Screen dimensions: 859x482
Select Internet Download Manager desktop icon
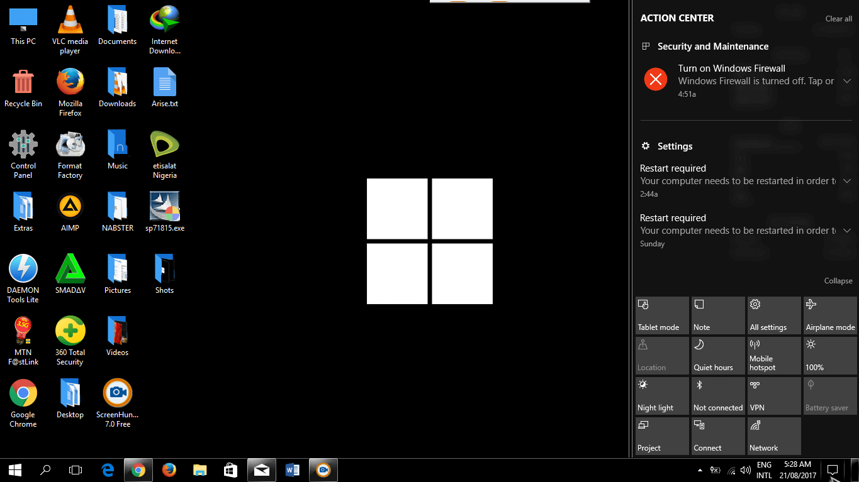[164, 30]
